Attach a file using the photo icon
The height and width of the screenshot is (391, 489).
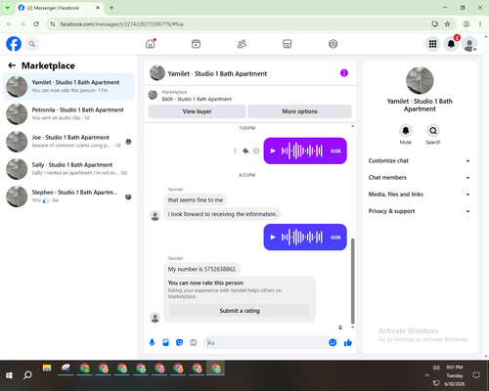[x=165, y=342]
